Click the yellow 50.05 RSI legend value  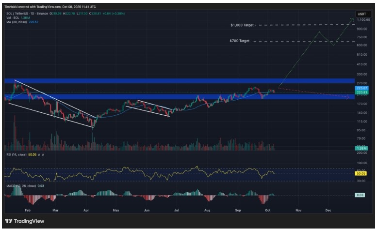coord(32,154)
